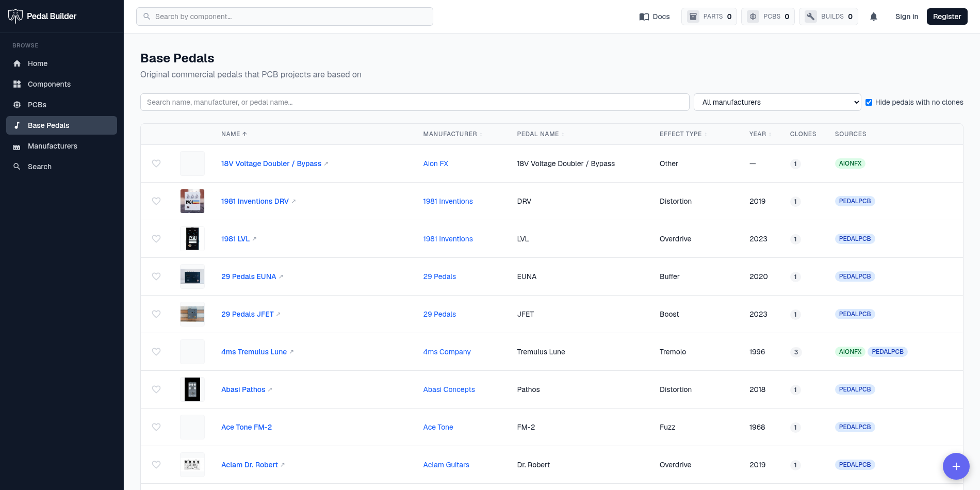Viewport: 980px width, 490px height.
Task: Click the floating plus add button
Action: (956, 466)
